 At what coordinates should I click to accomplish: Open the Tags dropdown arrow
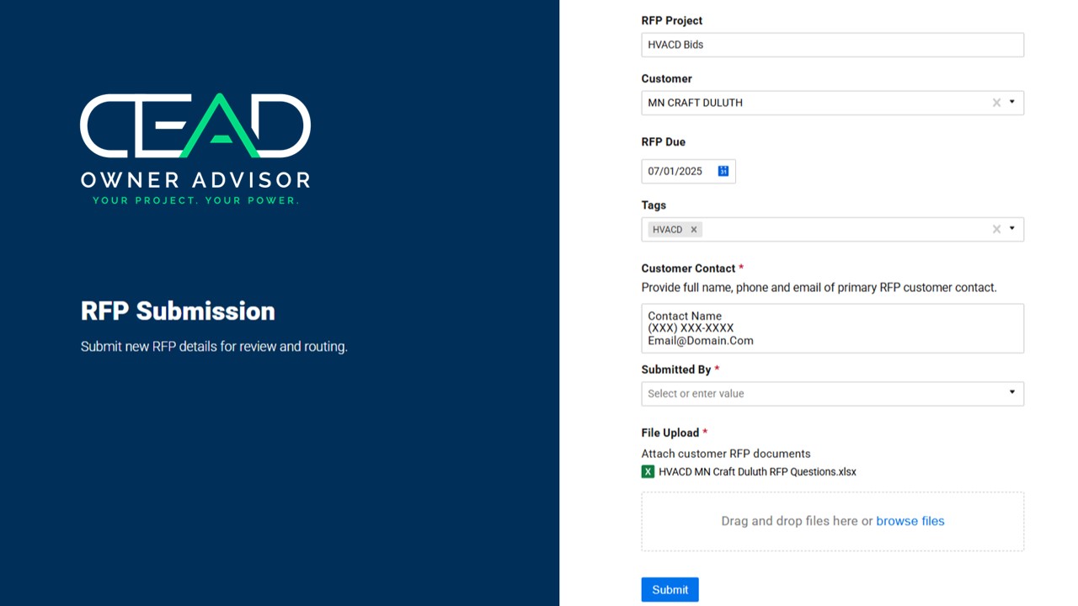coord(1011,229)
